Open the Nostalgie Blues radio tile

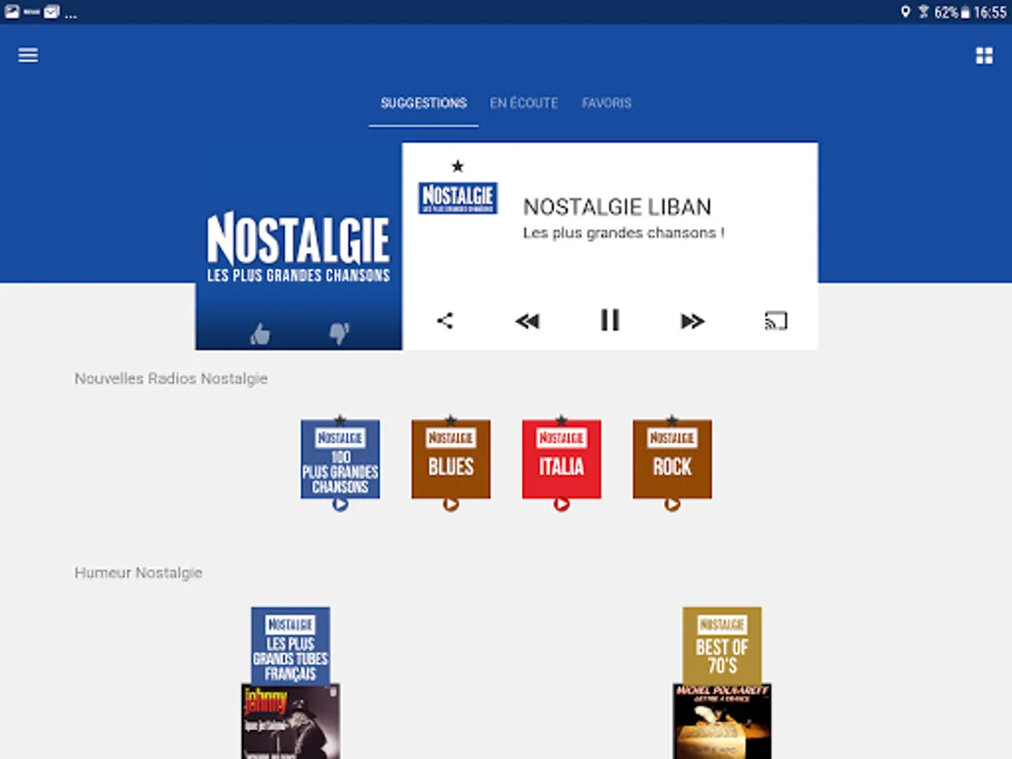(x=450, y=460)
